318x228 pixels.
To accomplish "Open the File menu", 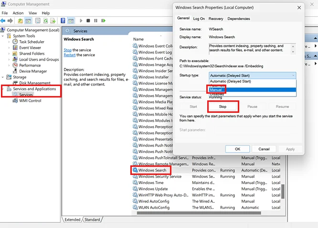I will click(4, 13).
